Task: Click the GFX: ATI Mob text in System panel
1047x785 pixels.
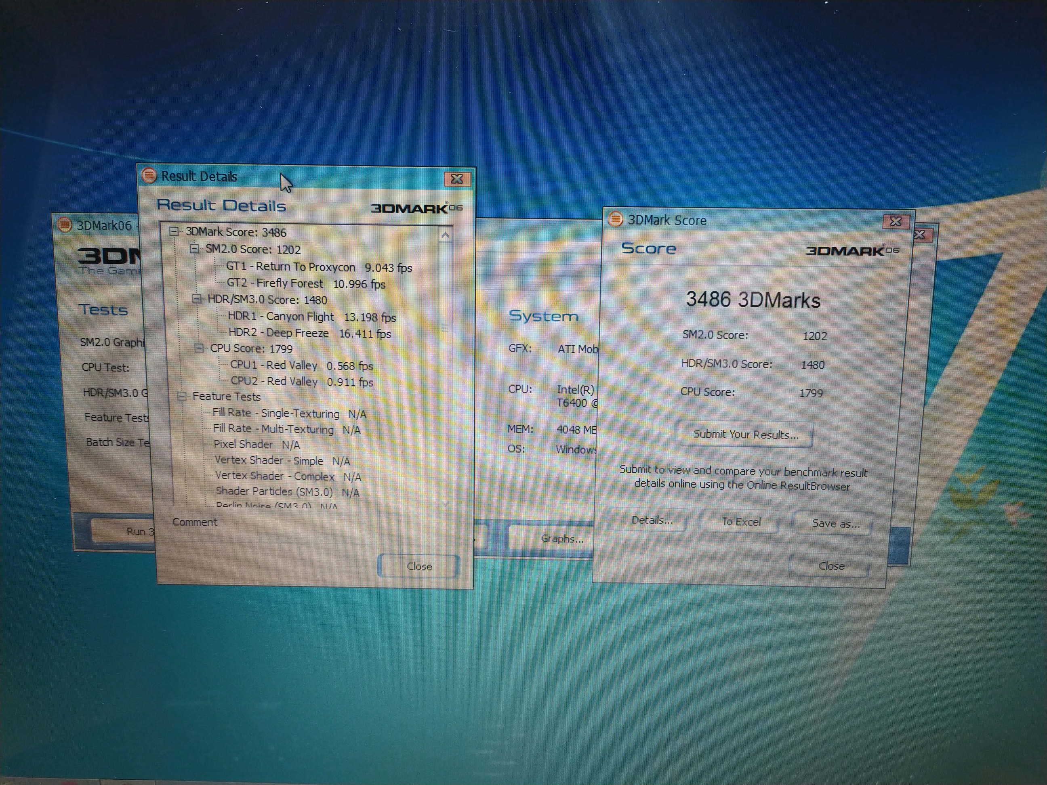Action: pos(553,349)
